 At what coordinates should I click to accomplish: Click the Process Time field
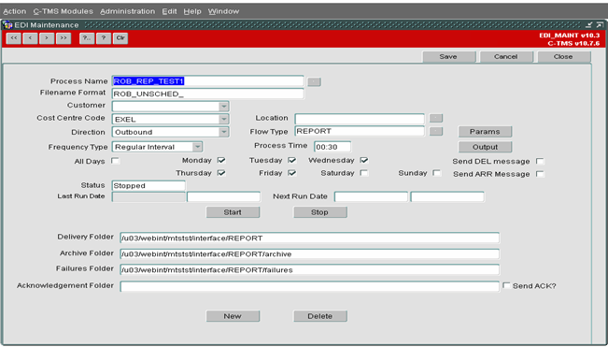pyautogui.click(x=332, y=147)
